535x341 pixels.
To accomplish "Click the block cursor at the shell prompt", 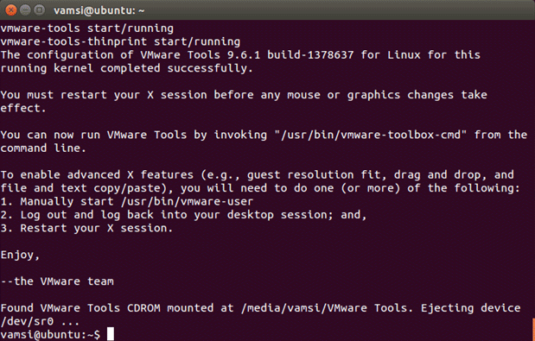I will [x=111, y=334].
